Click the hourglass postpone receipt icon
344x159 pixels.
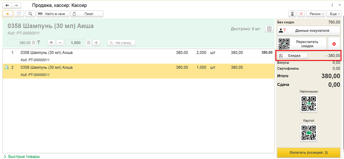[292, 14]
